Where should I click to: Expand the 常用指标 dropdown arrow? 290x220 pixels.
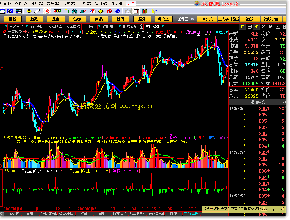[x=162, y=27]
